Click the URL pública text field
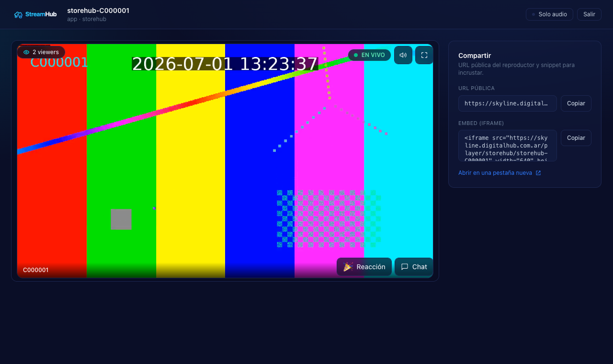The image size is (613, 364). 508,103
